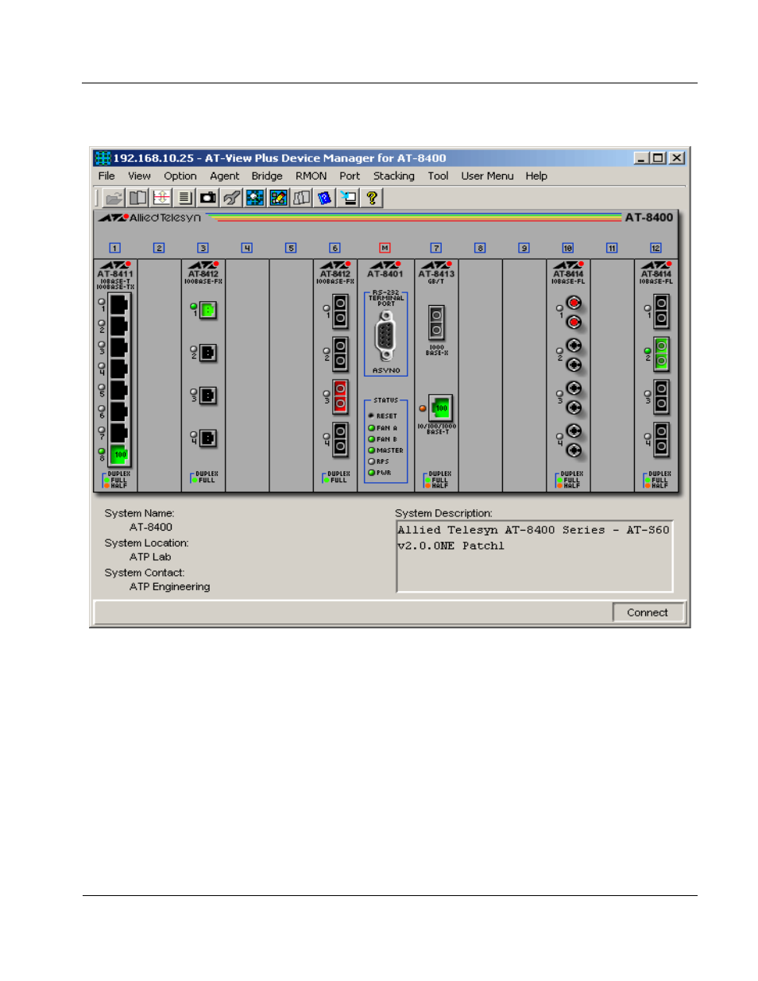Image resolution: width=758 pixels, height=981 pixels.
Task: Click the gray folded map toolbar icon
Action: [301, 198]
